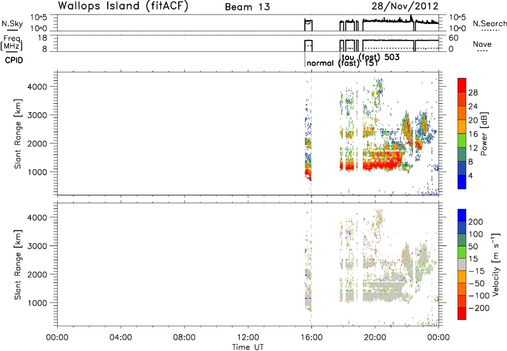The height and width of the screenshot is (351, 507).
Task: Click the positive "200" value on velocity colorbar
Action: pyautogui.click(x=476, y=222)
